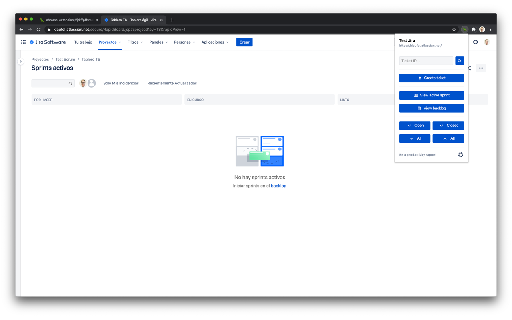Open the board three-dot more menu
Screen dimensions: 512x320
click(481, 68)
